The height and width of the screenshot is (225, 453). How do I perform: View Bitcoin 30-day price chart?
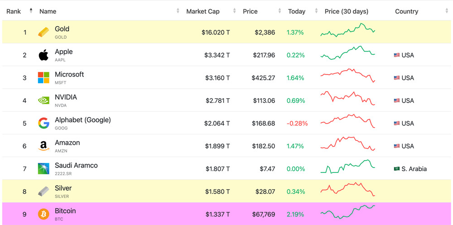tap(347, 211)
